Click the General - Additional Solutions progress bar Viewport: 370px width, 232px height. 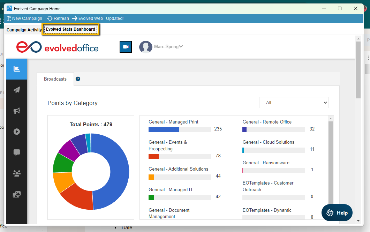pyautogui.click(x=180, y=177)
